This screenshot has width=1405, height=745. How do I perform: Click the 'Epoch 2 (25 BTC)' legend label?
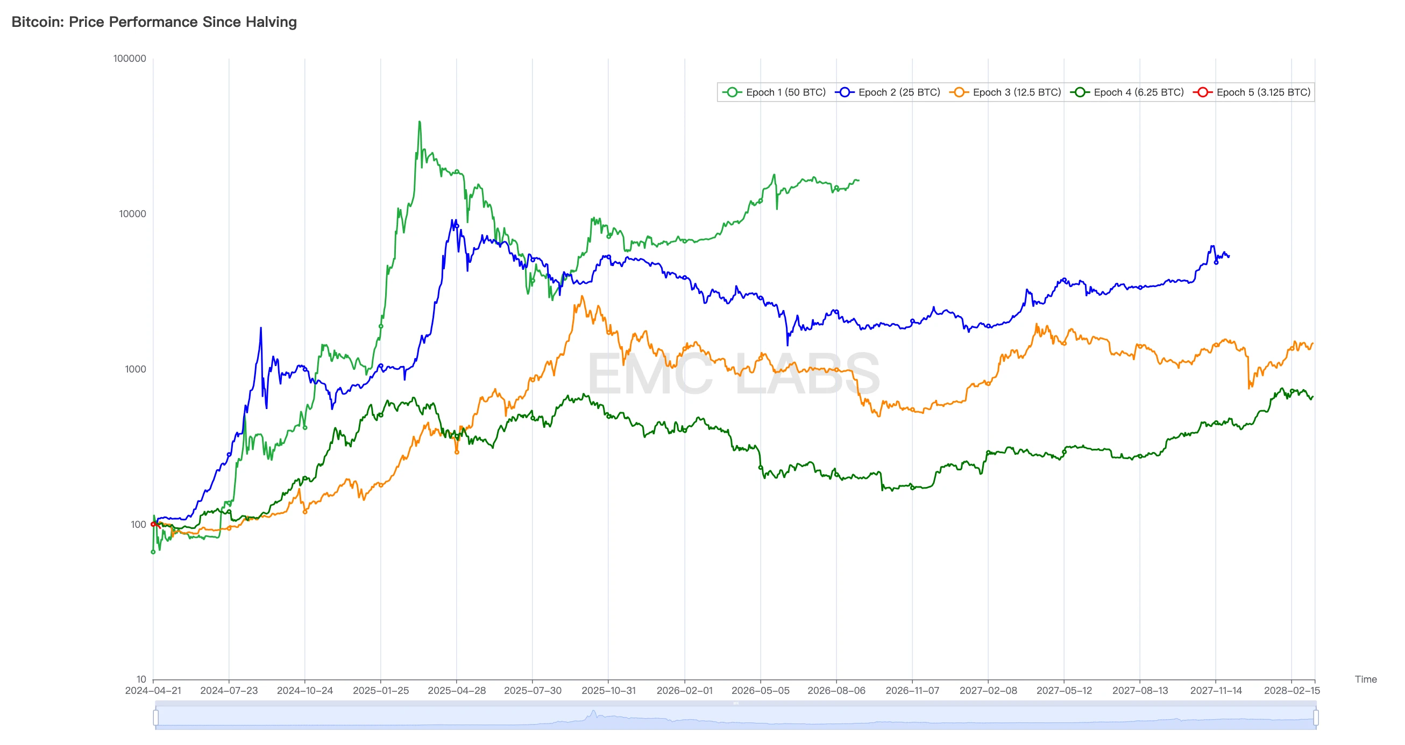coord(899,92)
